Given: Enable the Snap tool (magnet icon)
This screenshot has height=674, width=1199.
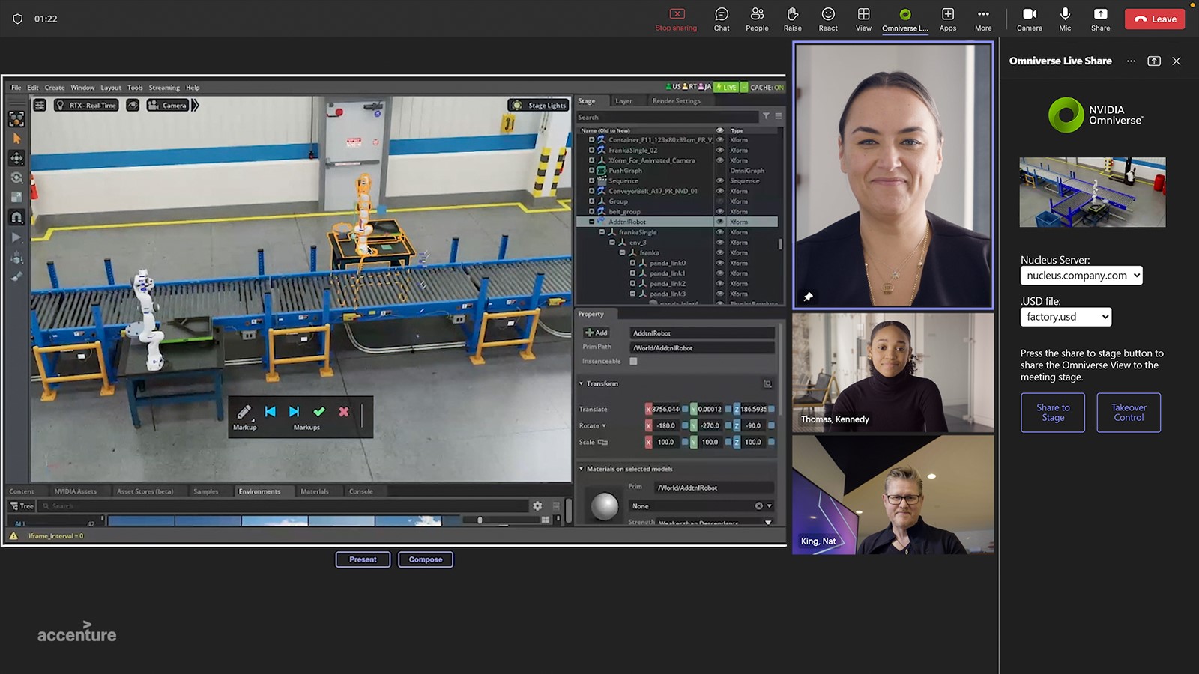Looking at the screenshot, I should (16, 217).
